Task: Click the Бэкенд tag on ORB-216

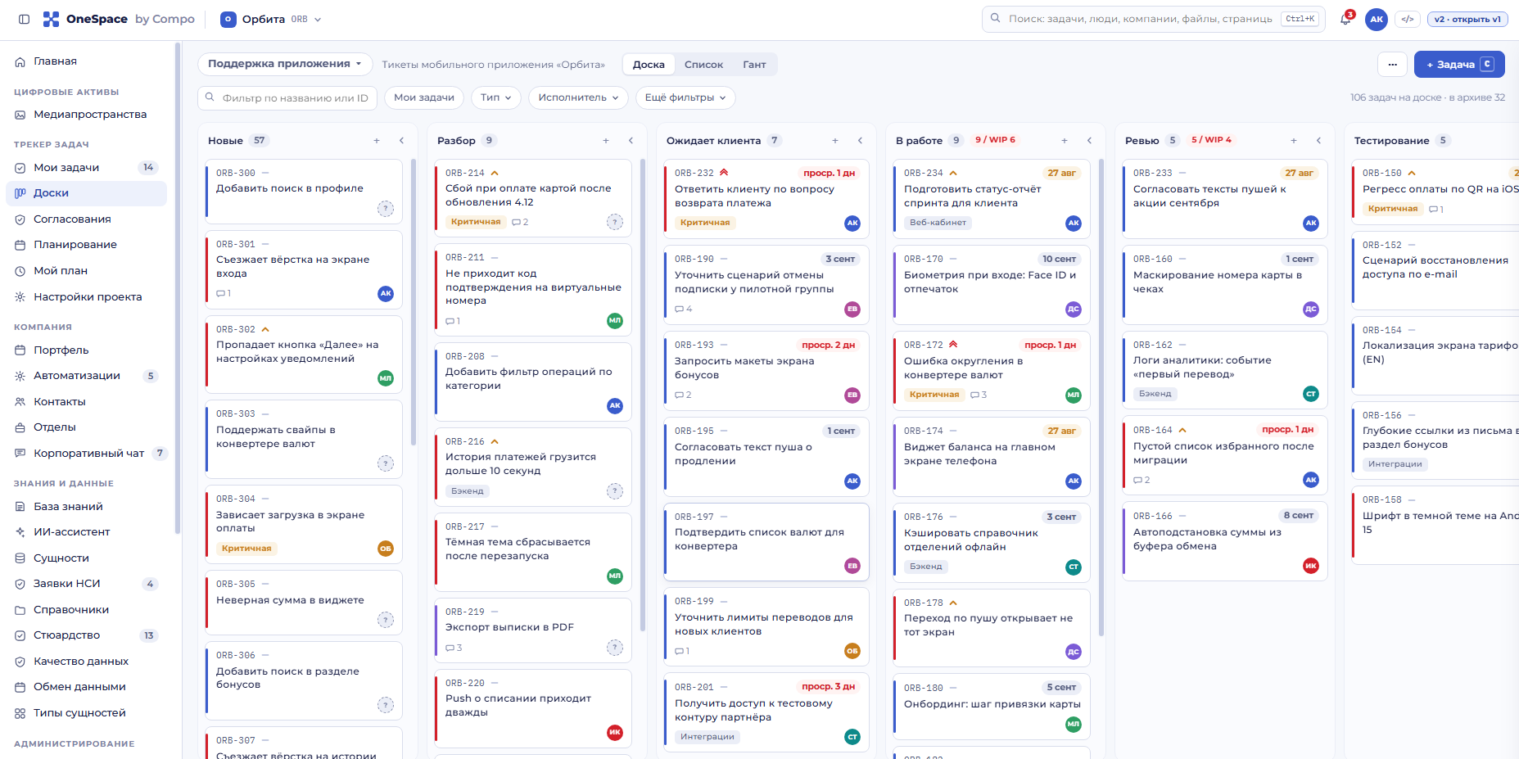Action: 468,491
